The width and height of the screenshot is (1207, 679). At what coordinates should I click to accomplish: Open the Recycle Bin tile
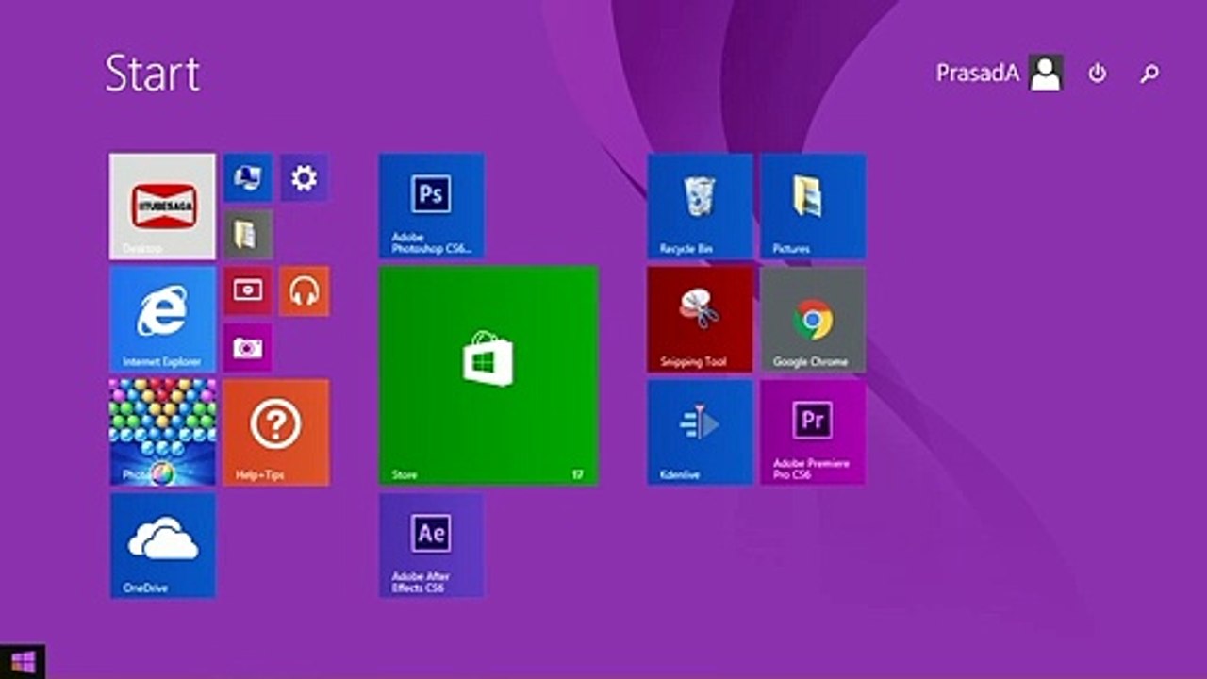[x=699, y=206]
